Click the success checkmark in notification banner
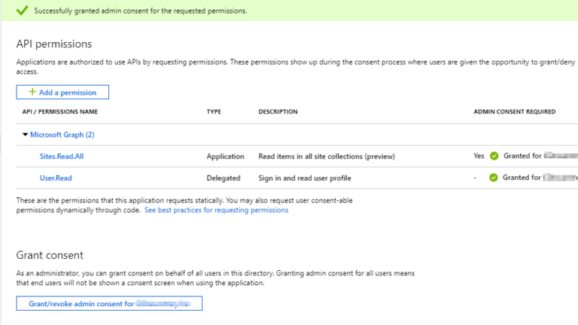 pos(22,11)
